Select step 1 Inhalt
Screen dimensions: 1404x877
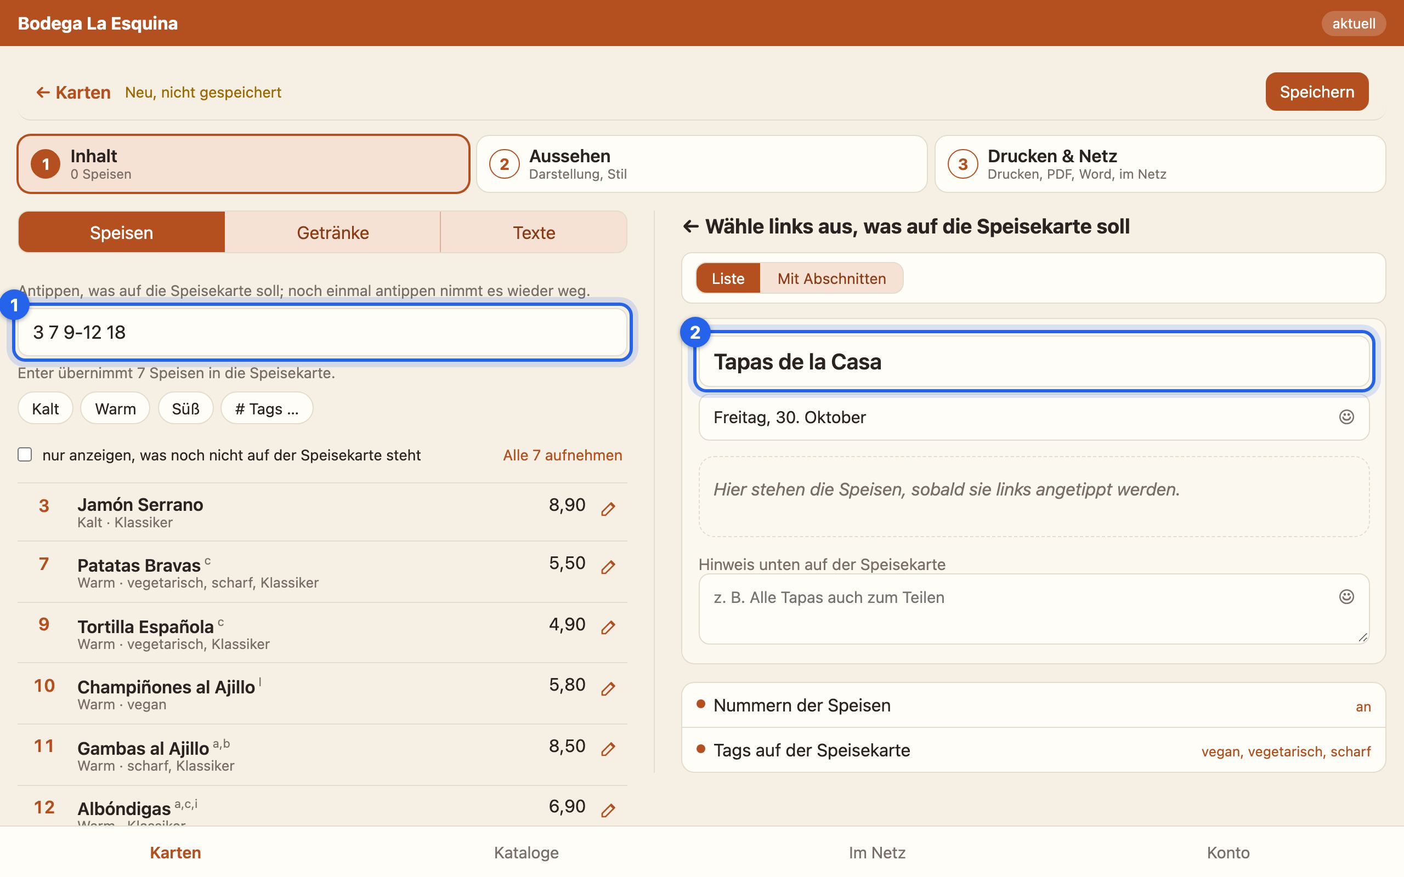pyautogui.click(x=243, y=164)
